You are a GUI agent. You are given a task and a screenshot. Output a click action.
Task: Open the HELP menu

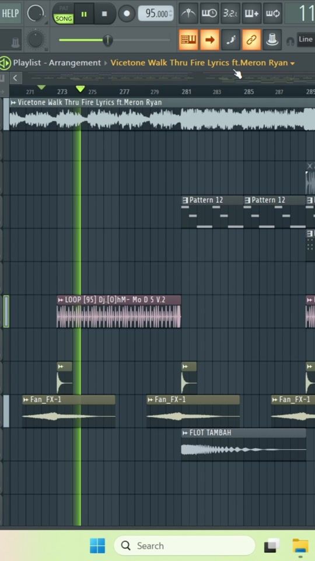pos(10,13)
